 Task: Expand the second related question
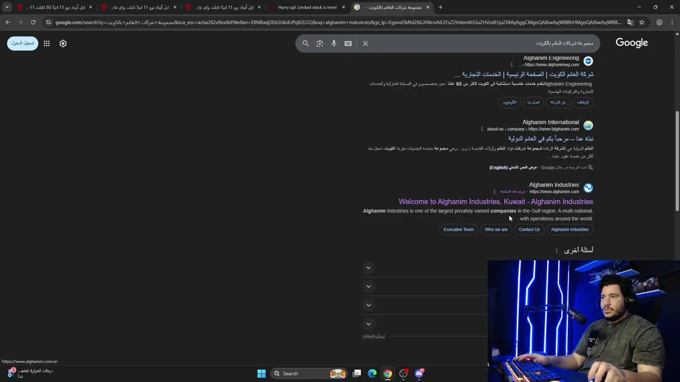pyautogui.click(x=369, y=286)
